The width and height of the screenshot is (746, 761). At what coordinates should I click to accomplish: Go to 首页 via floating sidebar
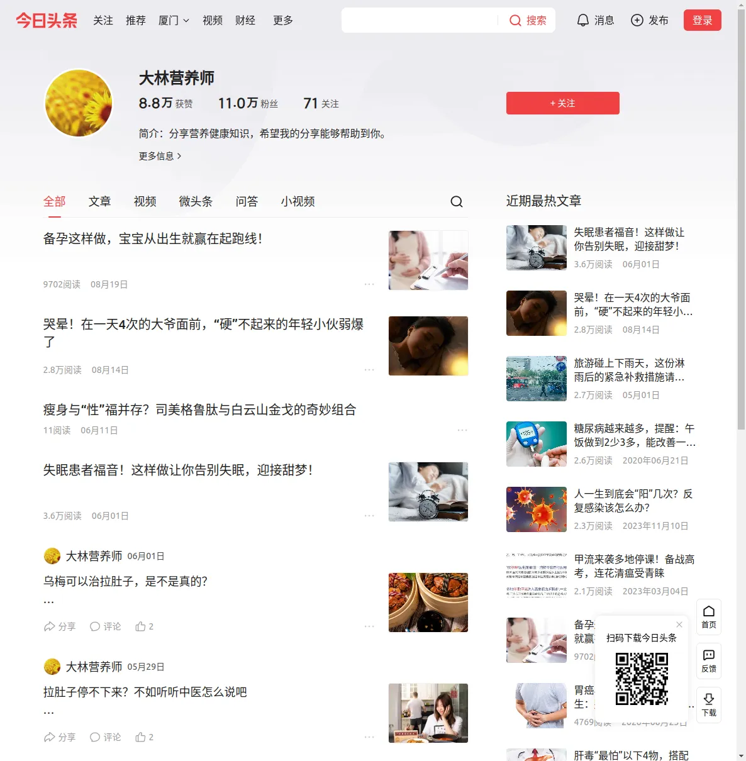709,617
